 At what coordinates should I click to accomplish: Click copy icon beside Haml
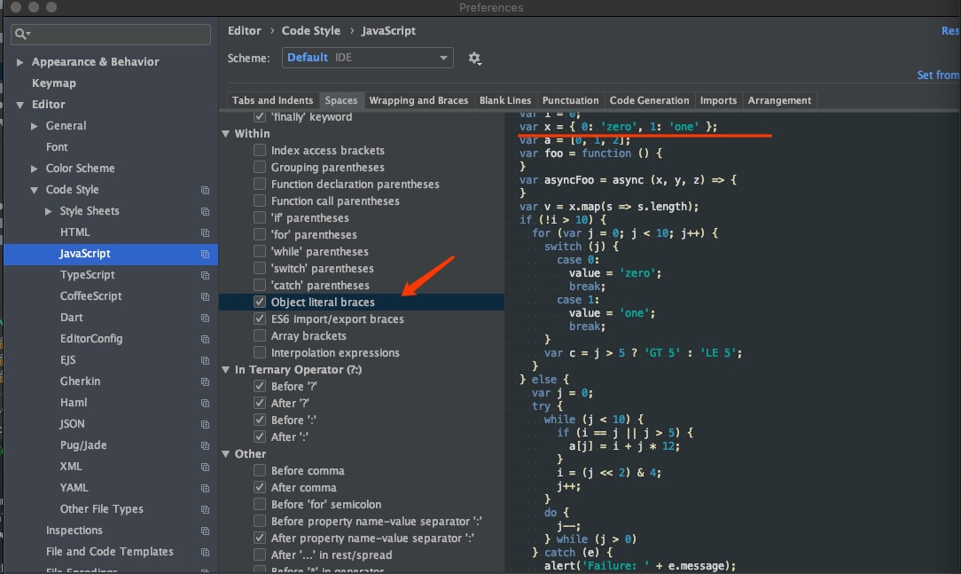[x=206, y=403]
